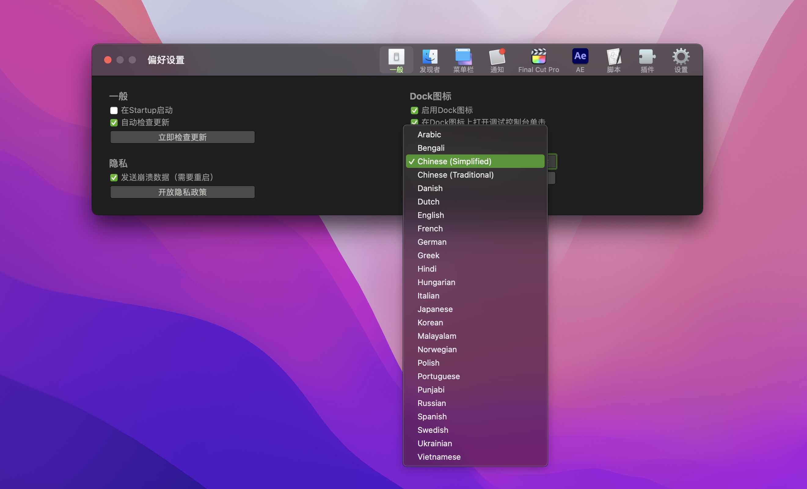Click the 立即检查更新 button
The width and height of the screenshot is (807, 489).
(x=182, y=137)
